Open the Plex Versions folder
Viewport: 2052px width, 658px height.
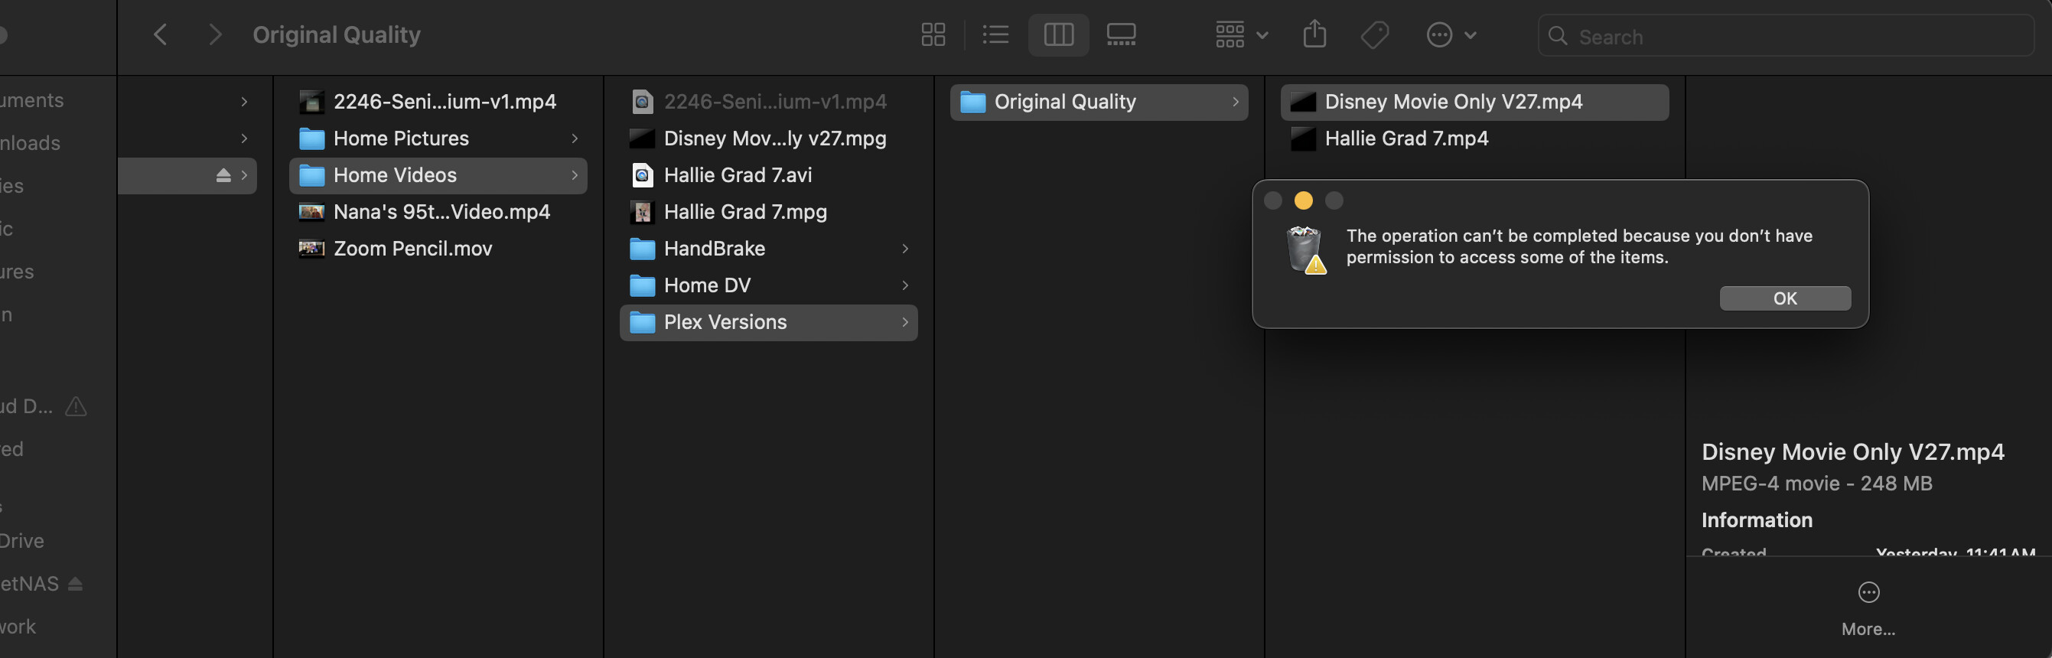[725, 323]
